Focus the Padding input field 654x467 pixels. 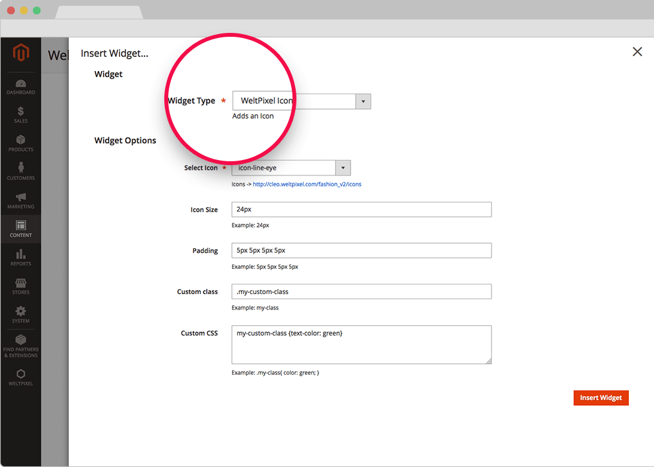pyautogui.click(x=361, y=250)
